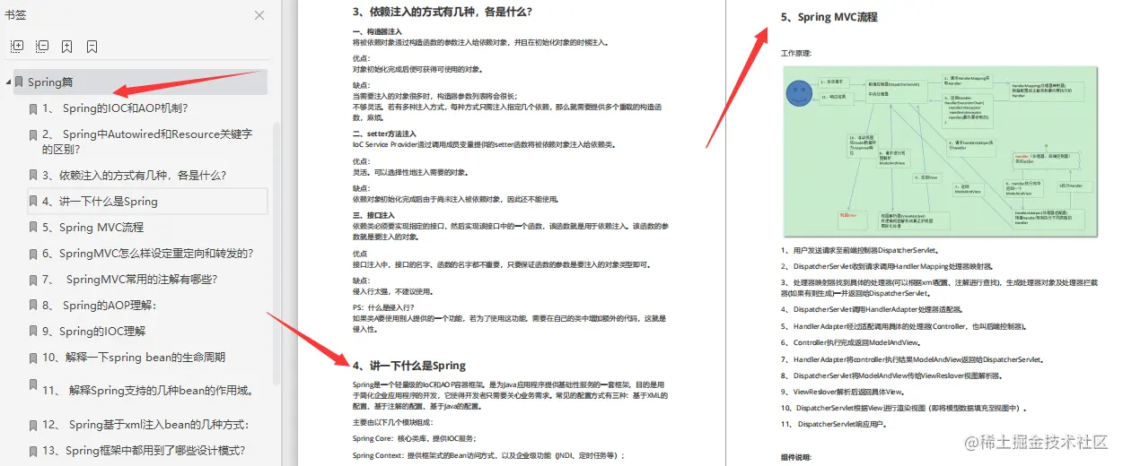Click the expand all bookmarks icon
Viewport: 1123px width, 466px height.
pos(16,46)
